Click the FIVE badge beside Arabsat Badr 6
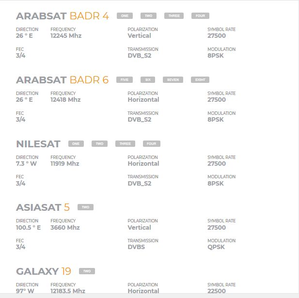The image size is (299, 298). click(x=124, y=80)
